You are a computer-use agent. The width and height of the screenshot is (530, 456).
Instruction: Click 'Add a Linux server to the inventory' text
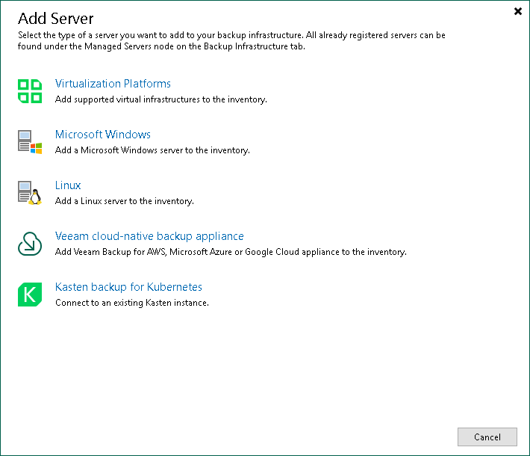(124, 201)
